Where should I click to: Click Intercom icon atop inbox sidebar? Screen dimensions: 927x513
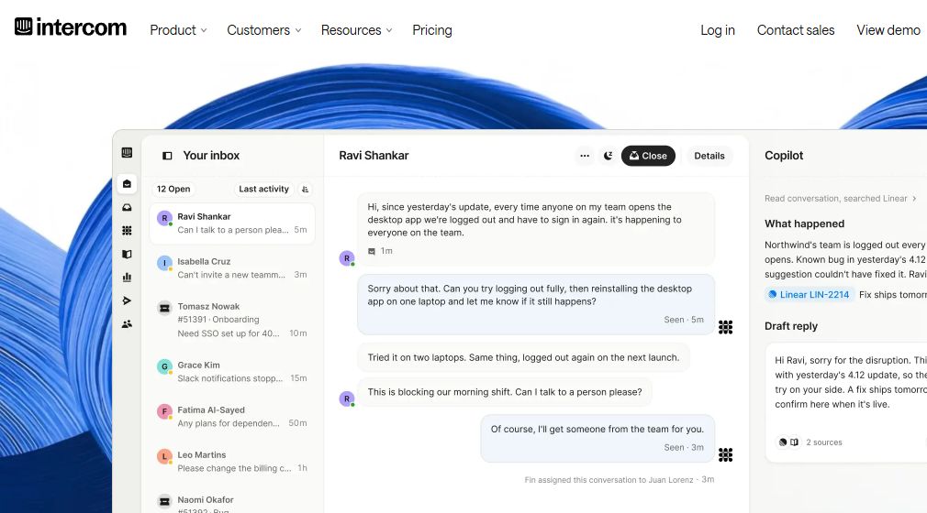click(127, 153)
